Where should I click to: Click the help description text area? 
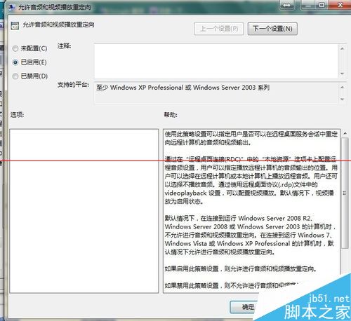(x=251, y=211)
